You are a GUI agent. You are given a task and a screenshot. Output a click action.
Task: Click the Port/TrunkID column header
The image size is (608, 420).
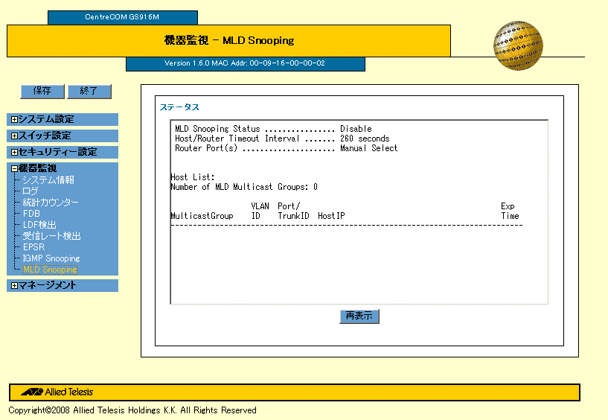click(x=293, y=211)
